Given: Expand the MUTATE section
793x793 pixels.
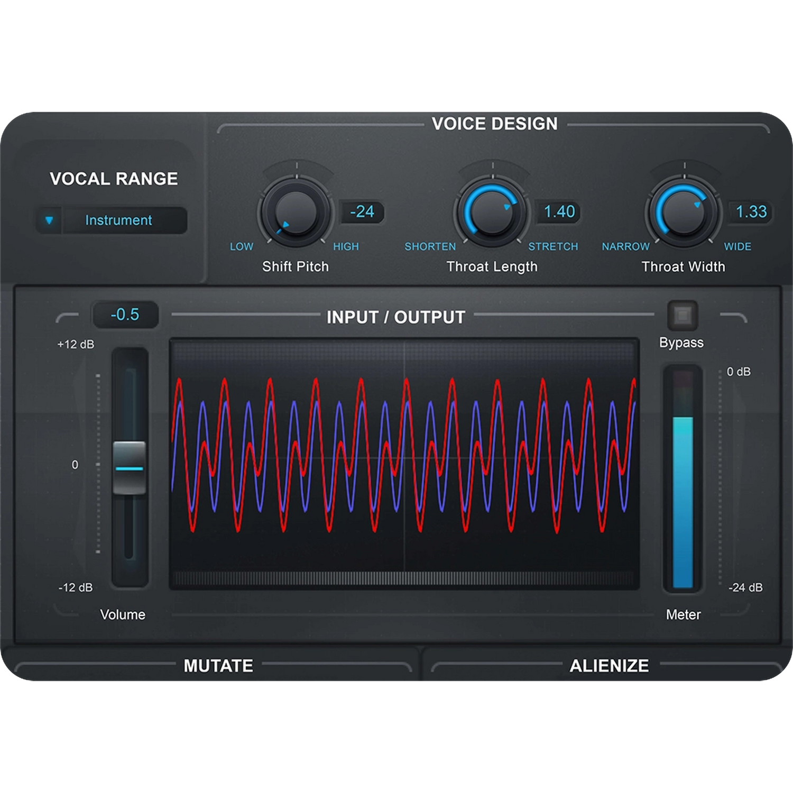Looking at the screenshot, I should click(x=218, y=665).
